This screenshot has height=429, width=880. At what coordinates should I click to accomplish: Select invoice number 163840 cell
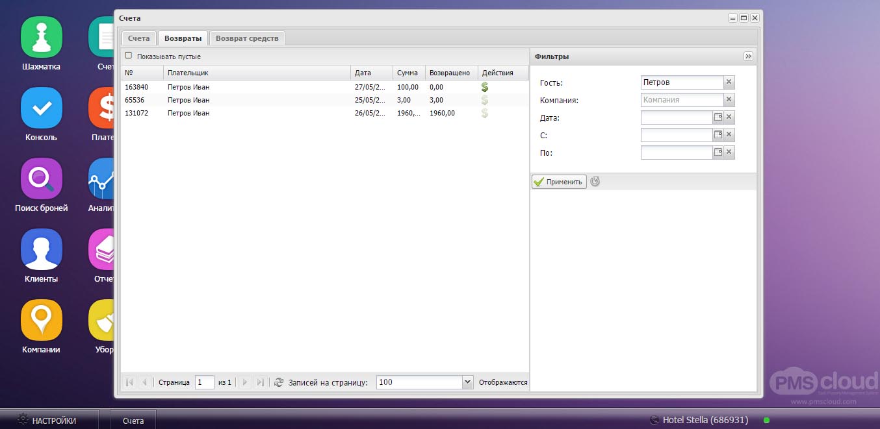click(x=136, y=87)
